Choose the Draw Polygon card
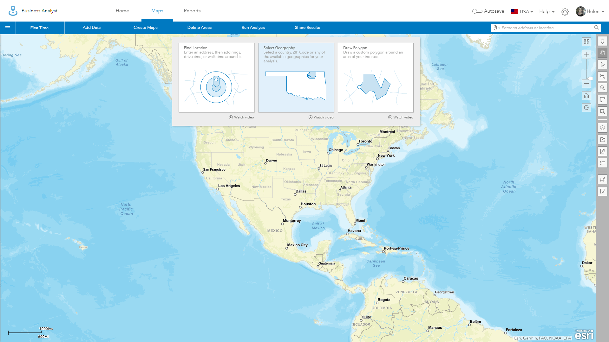The height and width of the screenshot is (342, 609). pos(376,78)
